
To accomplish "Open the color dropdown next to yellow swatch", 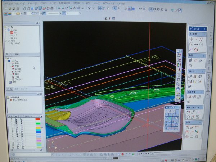I will pyautogui.click(x=22, y=14).
